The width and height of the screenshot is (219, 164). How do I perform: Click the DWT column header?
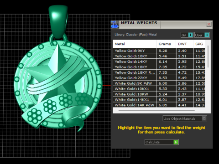tap(185, 44)
